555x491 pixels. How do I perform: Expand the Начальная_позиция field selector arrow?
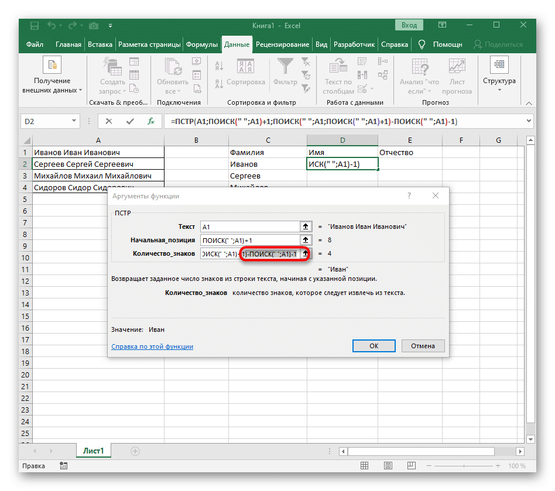[305, 240]
